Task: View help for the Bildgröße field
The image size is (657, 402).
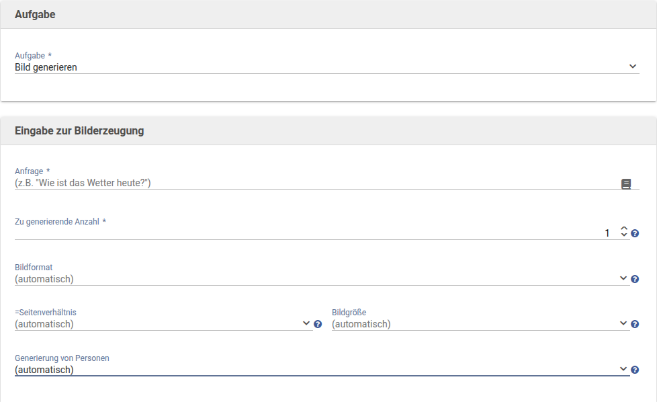Action: coord(635,324)
